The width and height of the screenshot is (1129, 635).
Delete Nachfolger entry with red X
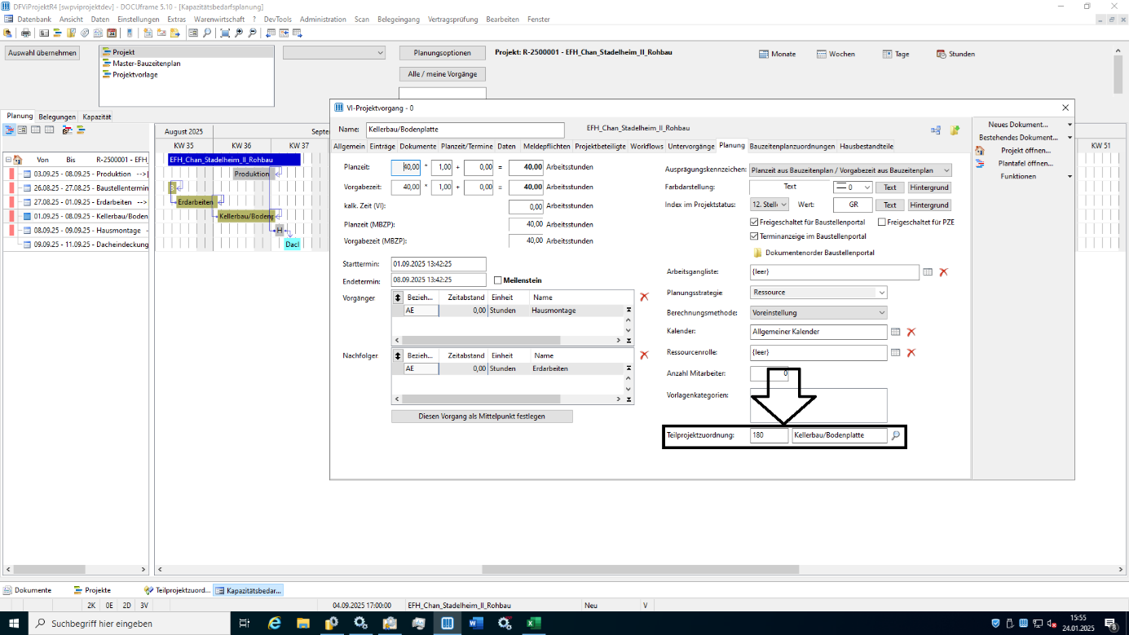[644, 355]
